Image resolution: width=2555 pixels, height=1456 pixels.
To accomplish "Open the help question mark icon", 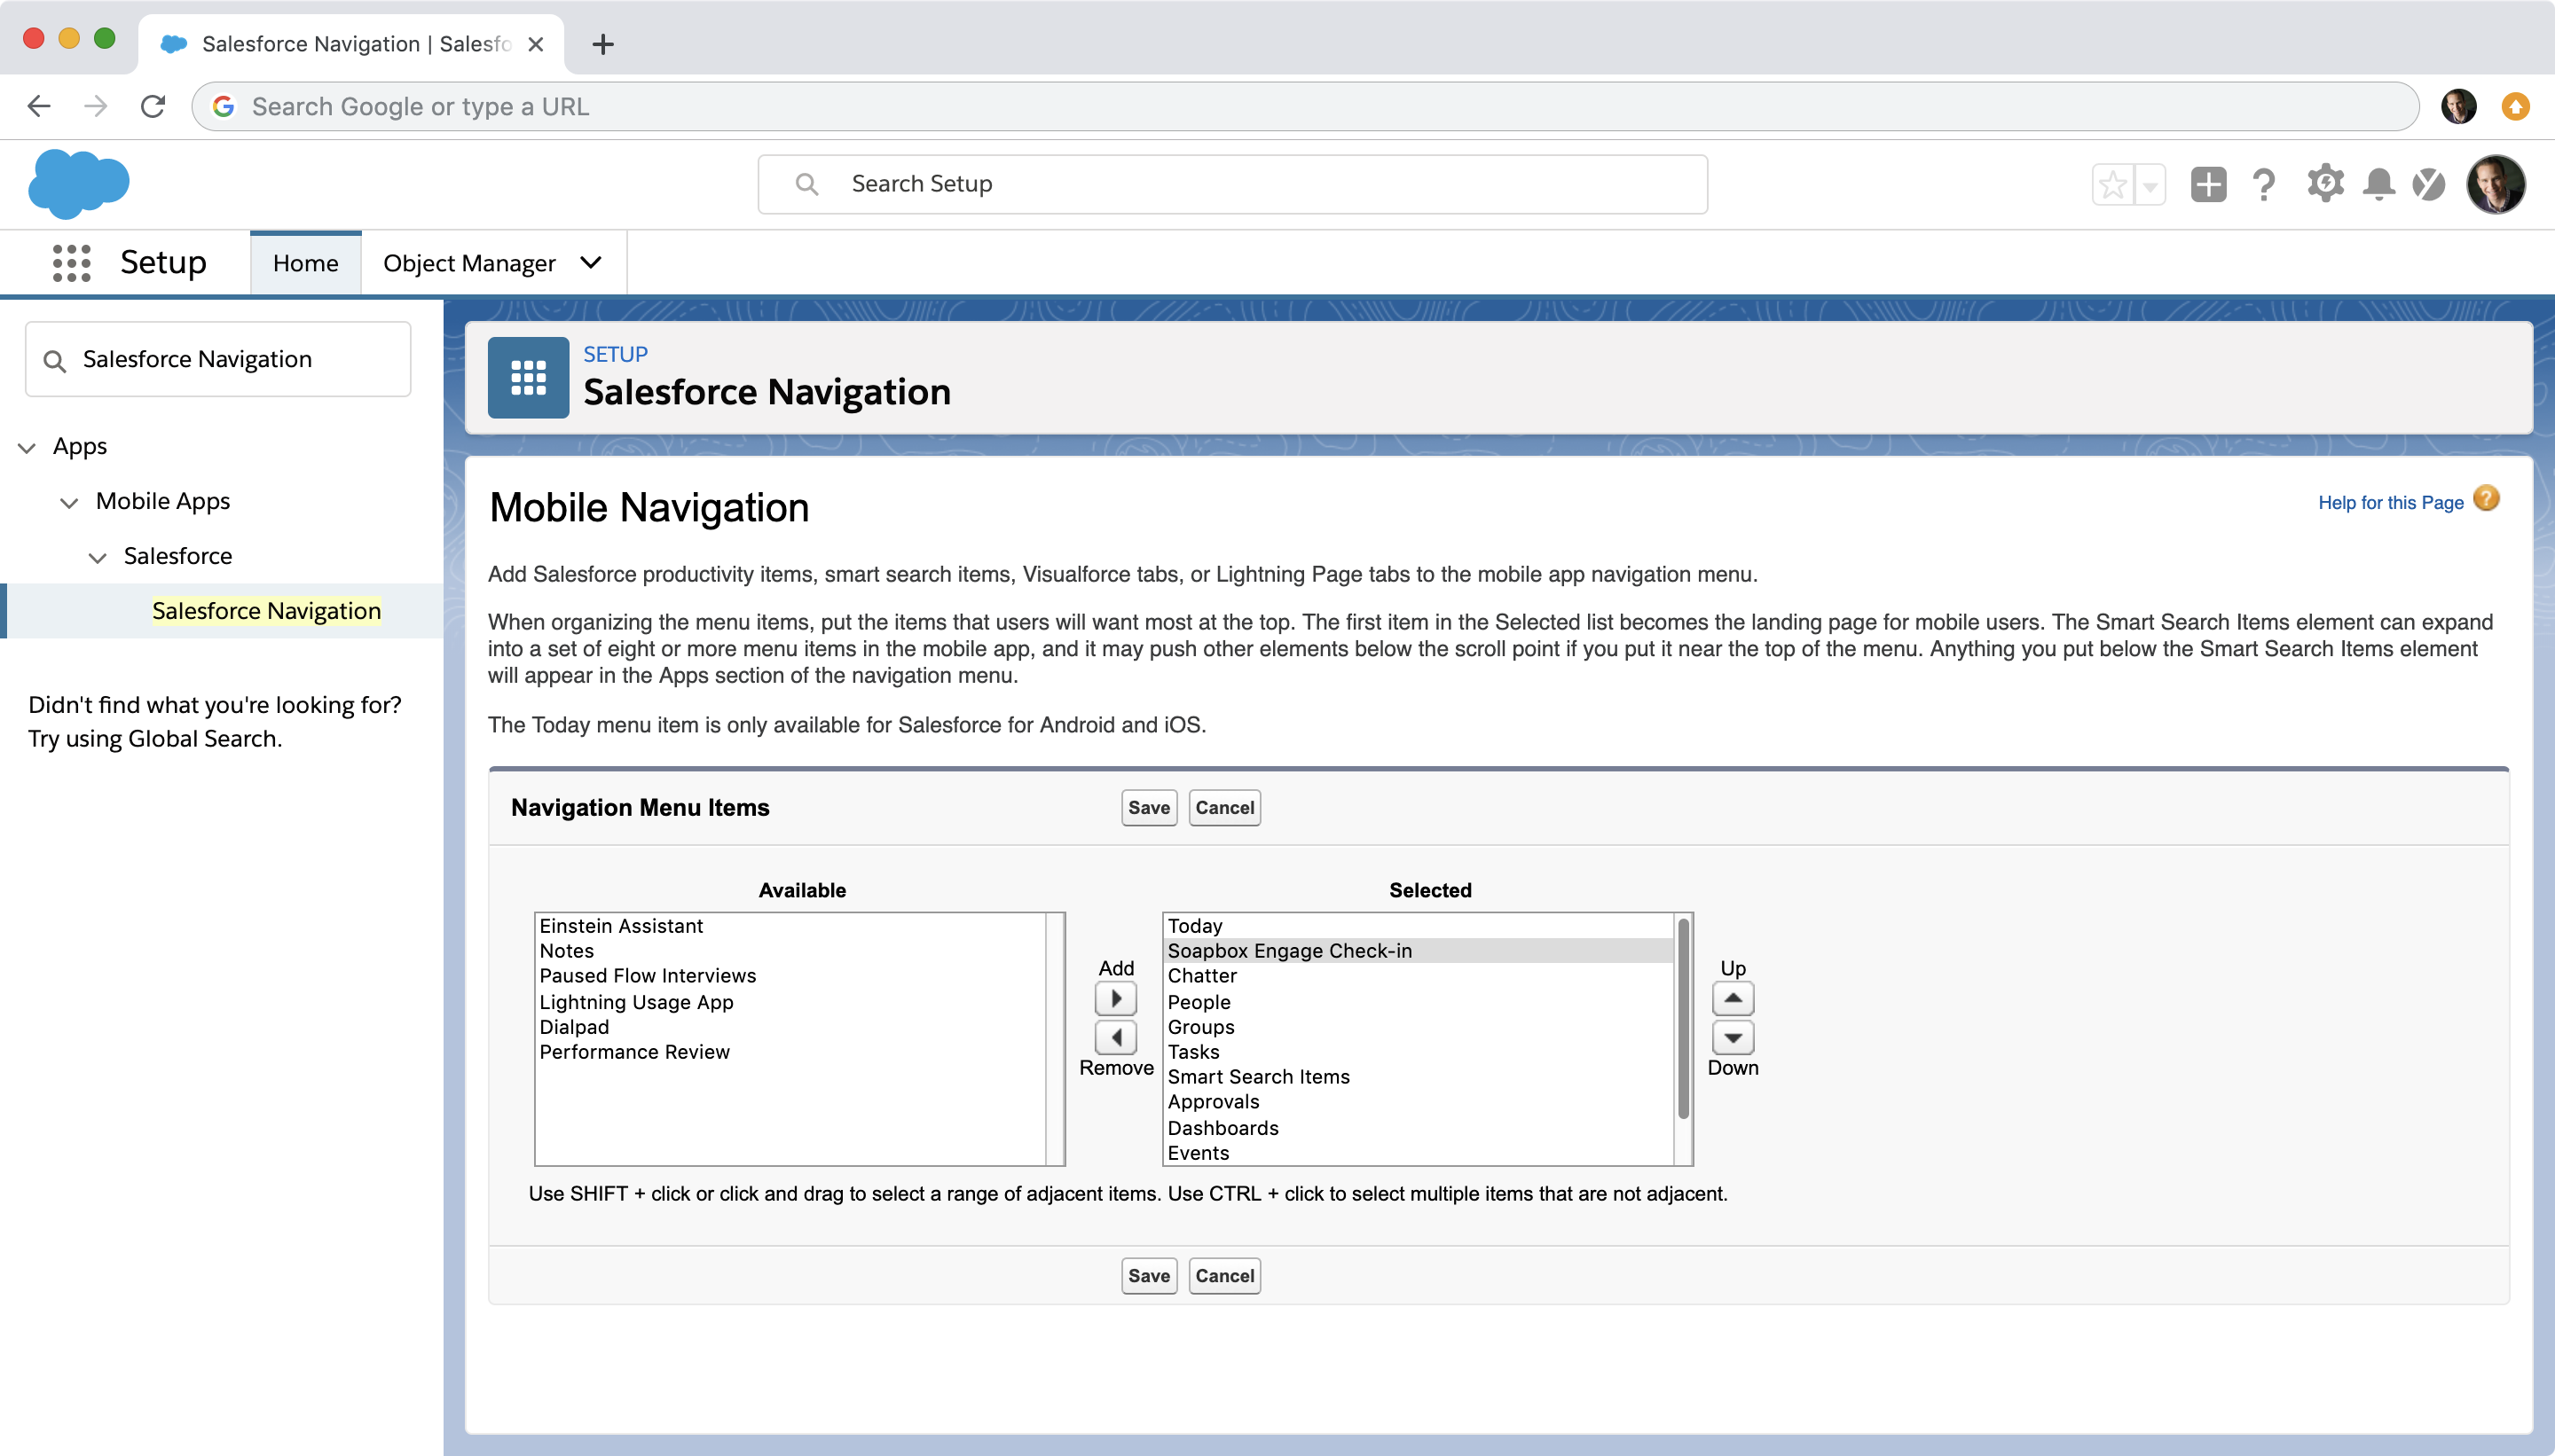I will pyautogui.click(x=2264, y=185).
